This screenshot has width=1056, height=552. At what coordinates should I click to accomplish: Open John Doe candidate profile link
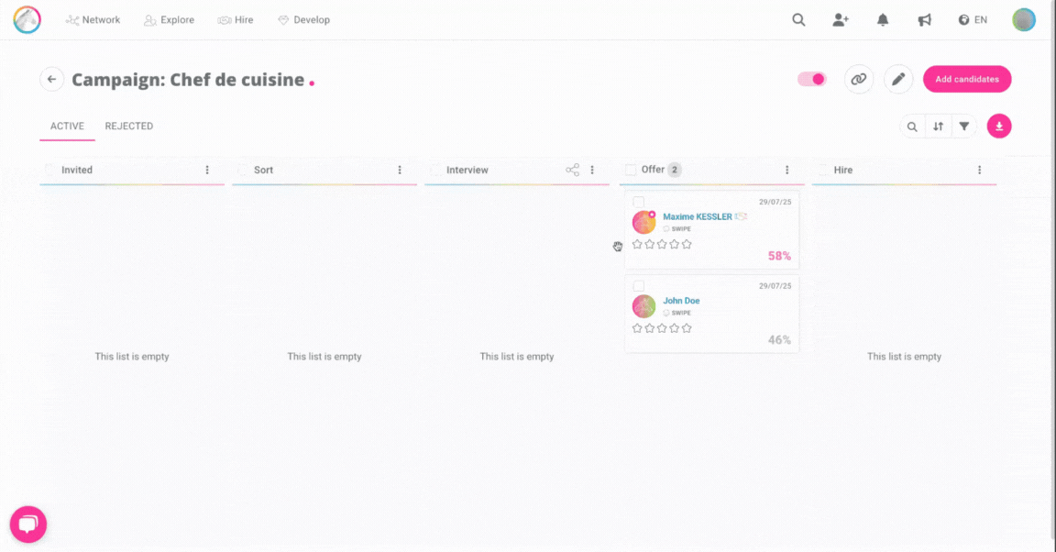click(x=681, y=301)
